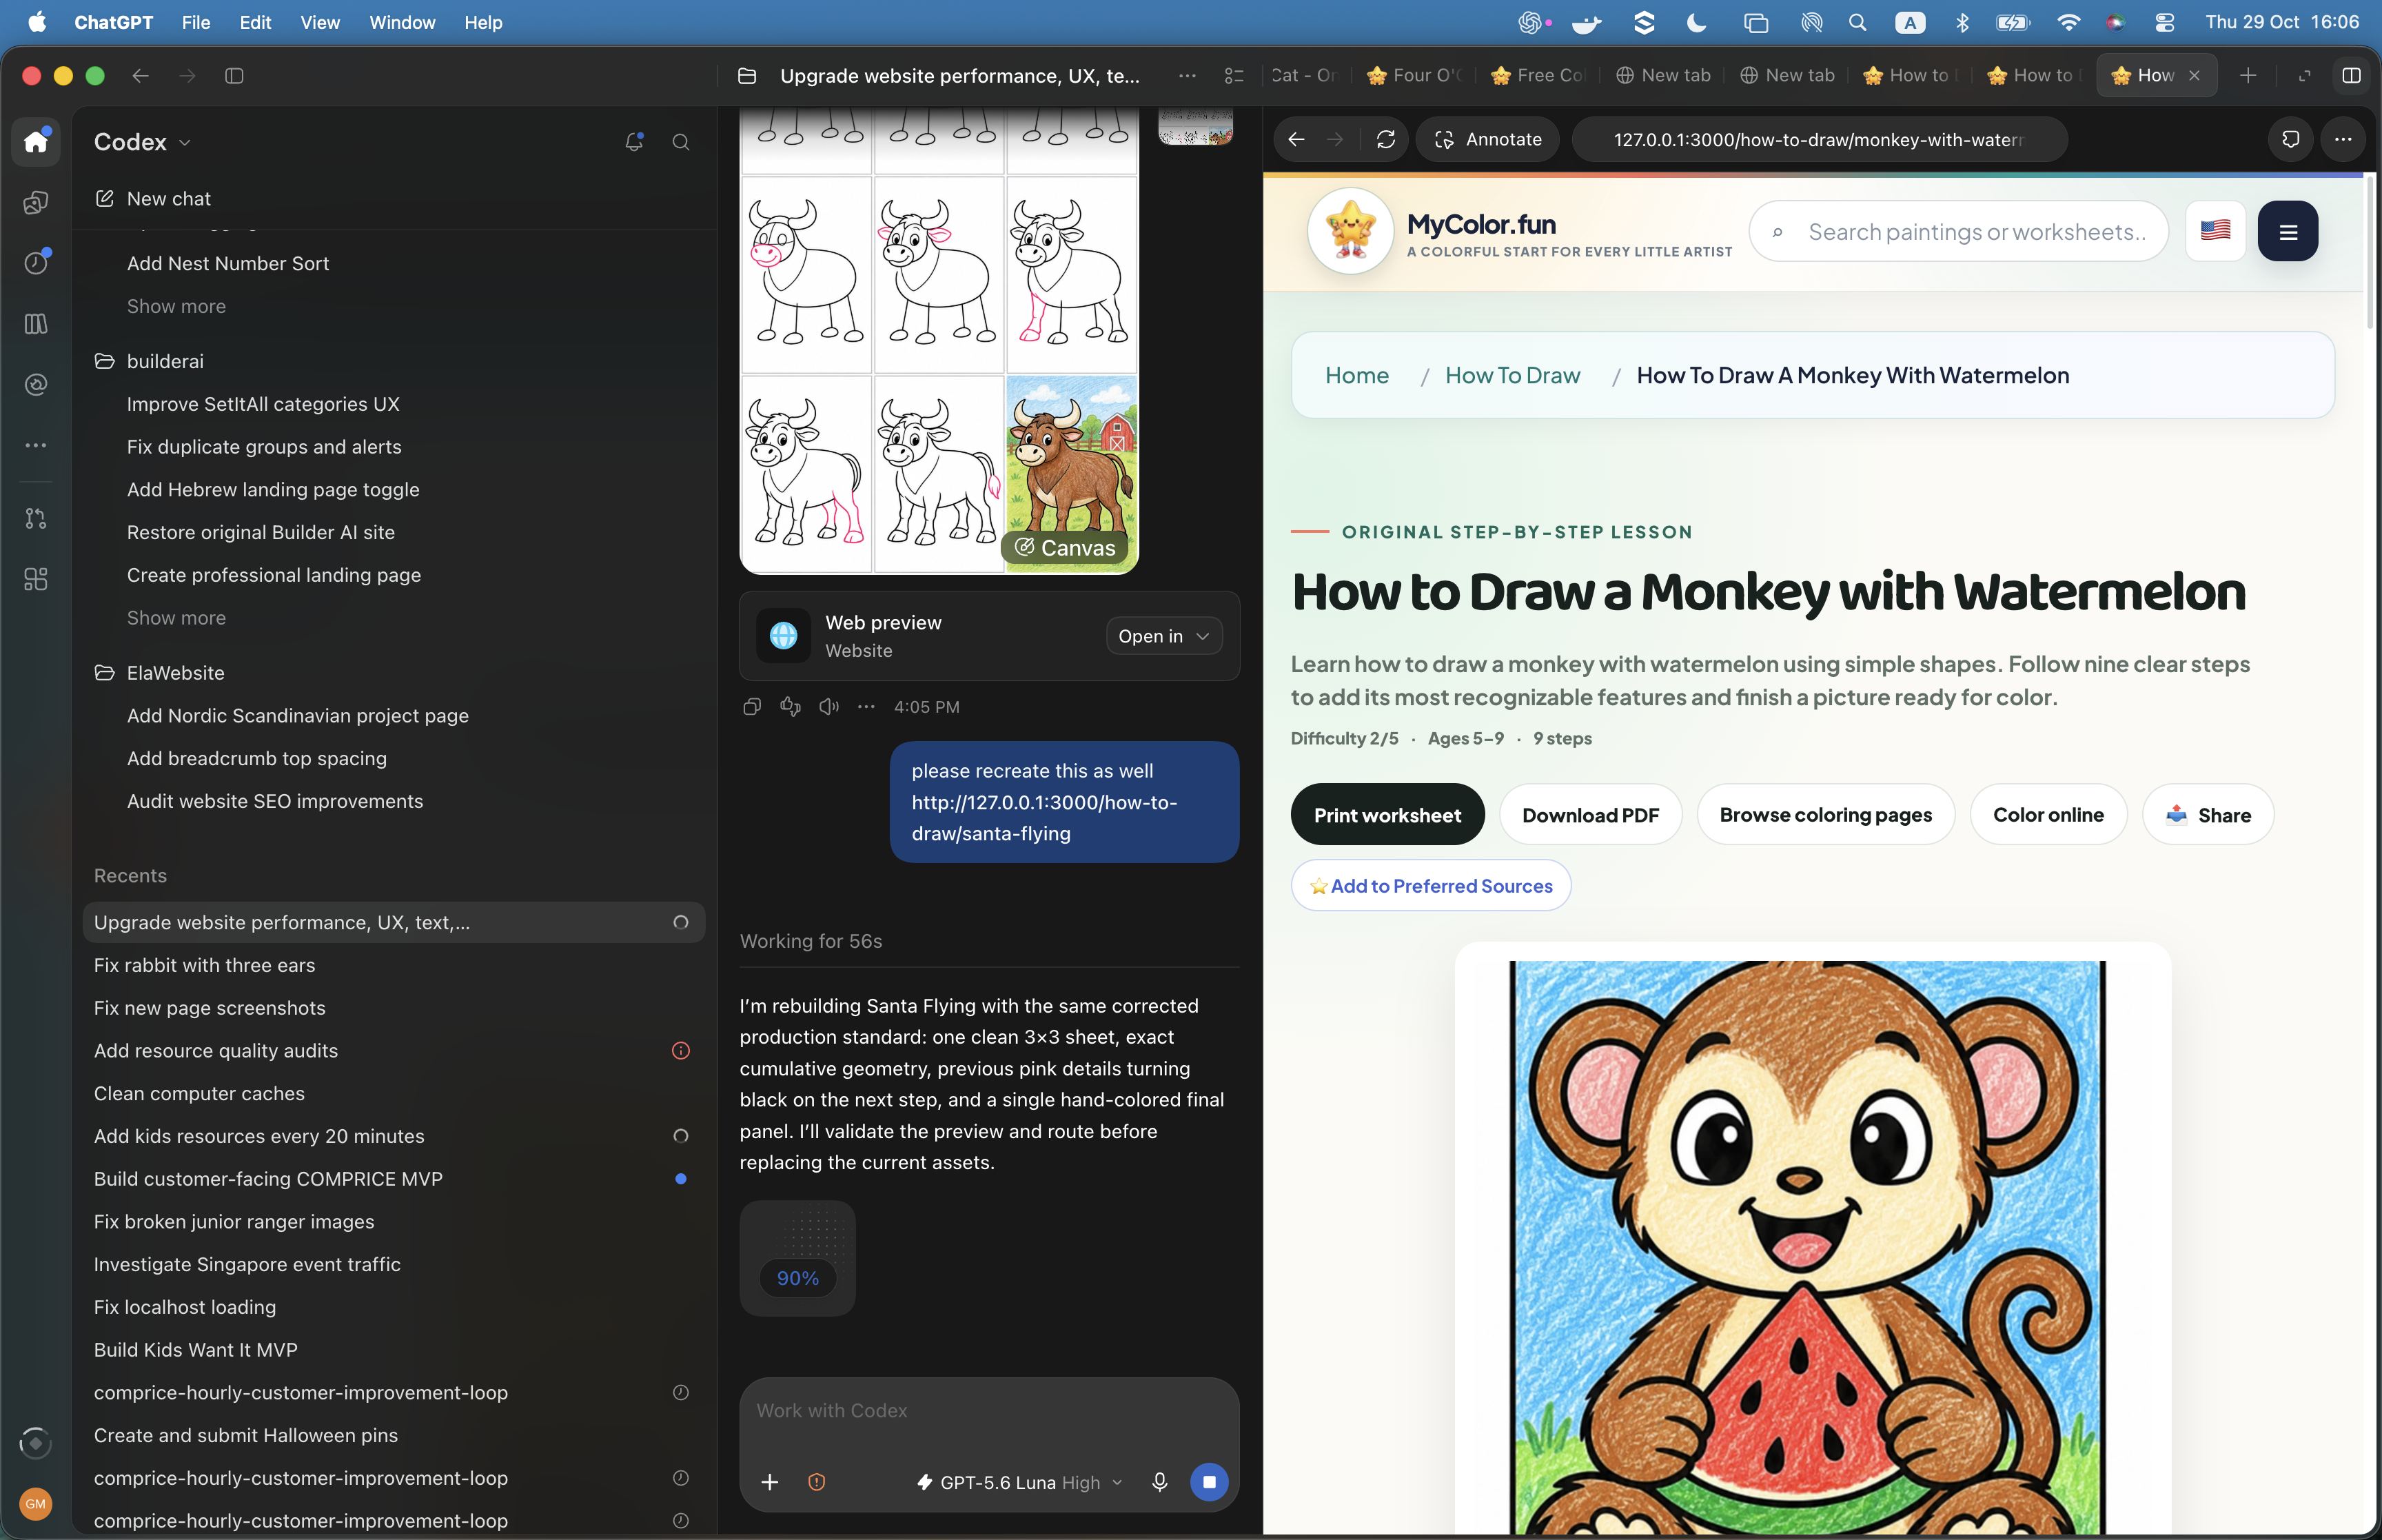Expand the Open in dropdown
Viewport: 2382px width, 1540px height.
click(1163, 636)
